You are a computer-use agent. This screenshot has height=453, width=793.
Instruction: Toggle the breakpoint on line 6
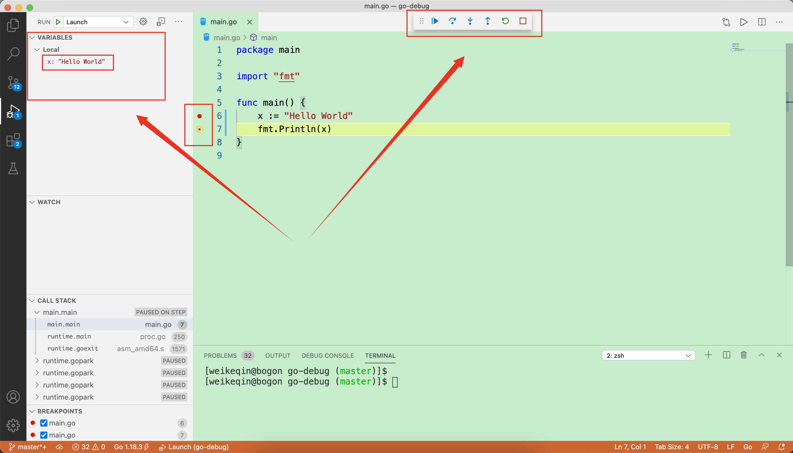click(x=200, y=116)
